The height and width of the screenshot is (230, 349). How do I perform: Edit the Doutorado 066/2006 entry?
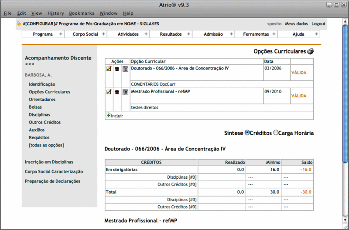109,69
